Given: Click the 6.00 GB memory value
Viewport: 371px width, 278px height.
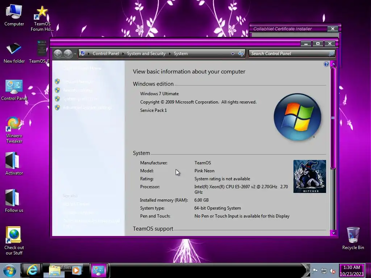Looking at the screenshot, I should [x=201, y=200].
